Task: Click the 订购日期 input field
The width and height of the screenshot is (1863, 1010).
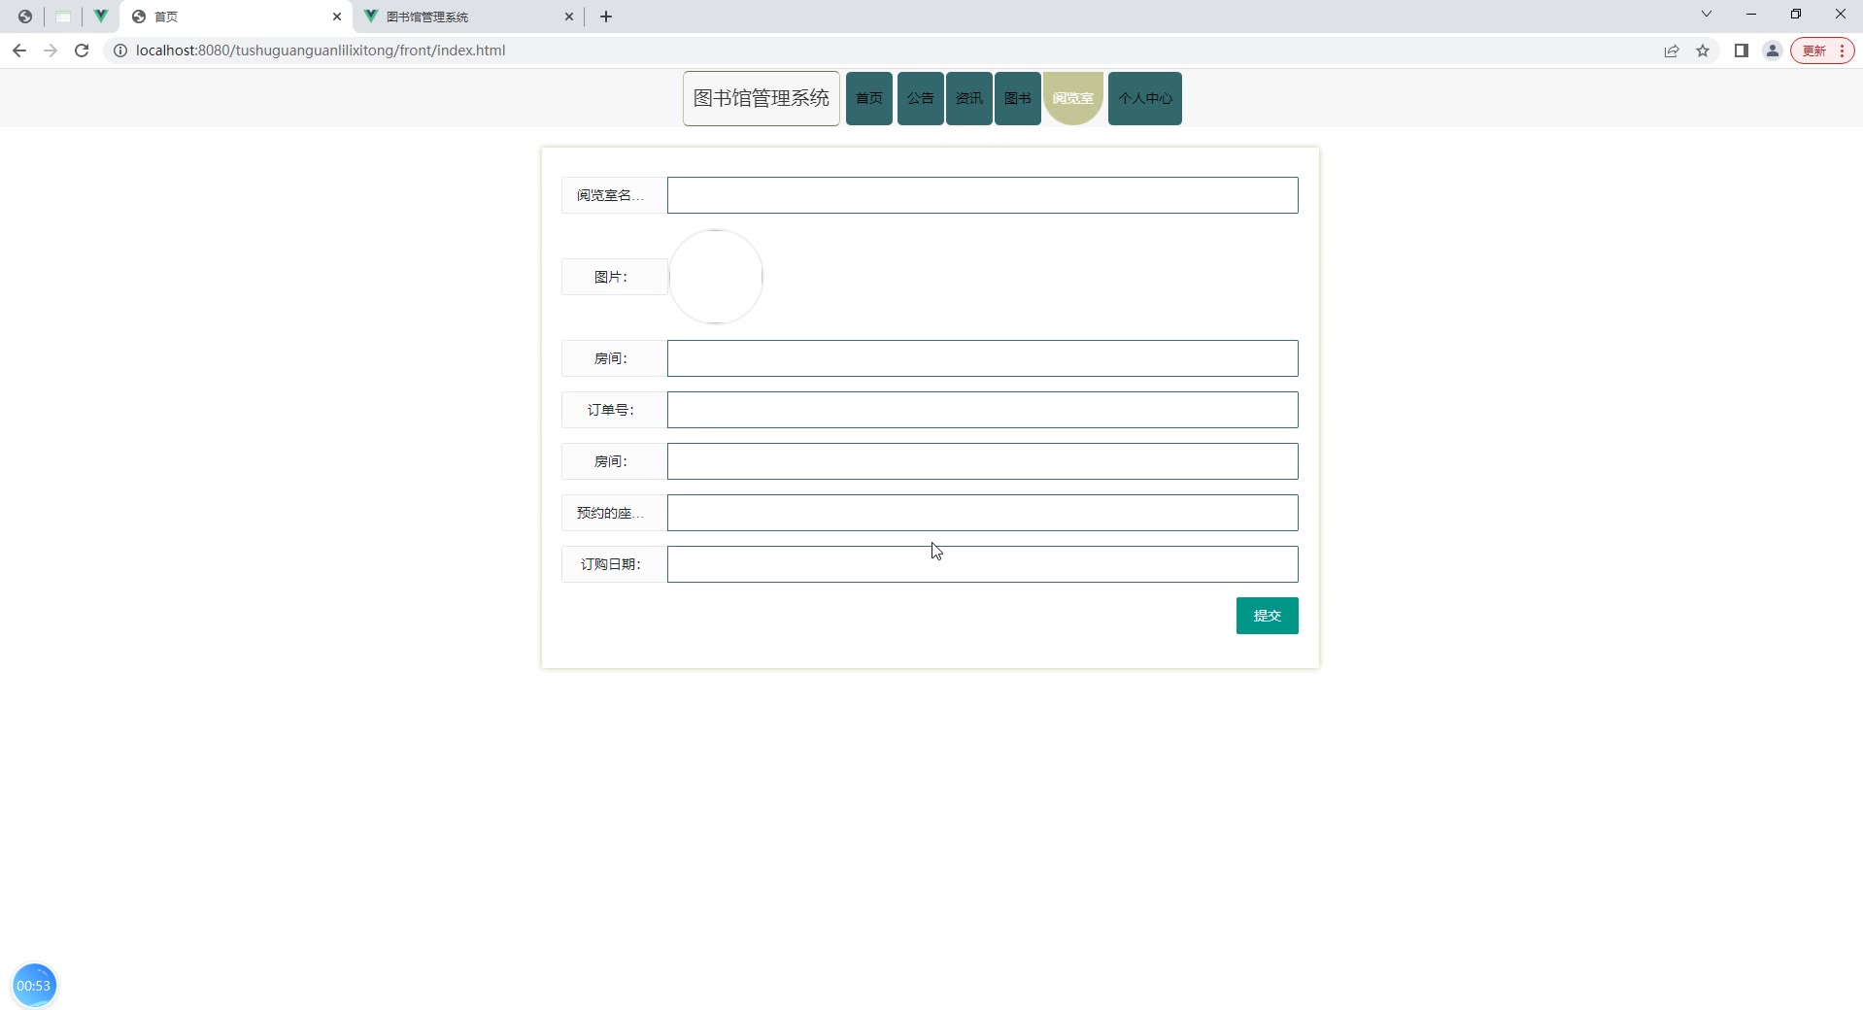Action: (x=982, y=564)
